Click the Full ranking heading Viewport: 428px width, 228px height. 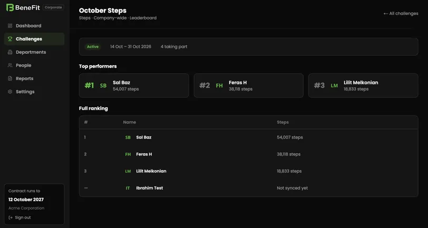(93, 108)
